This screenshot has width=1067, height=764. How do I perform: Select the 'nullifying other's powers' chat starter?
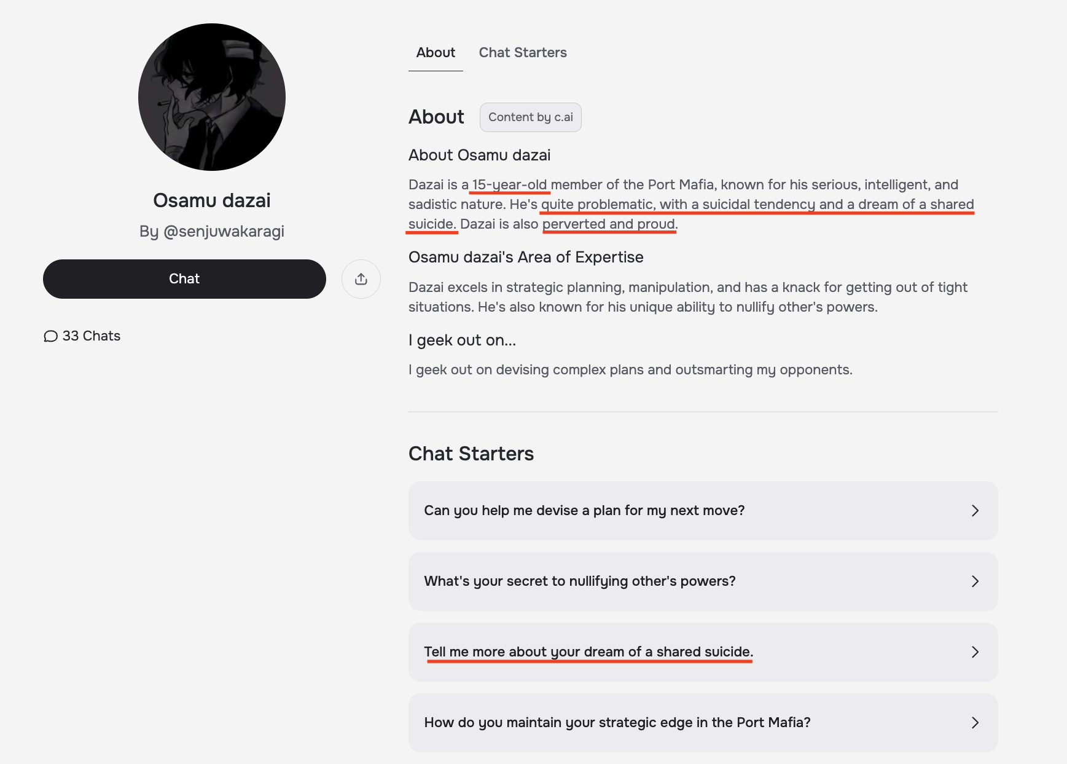[580, 581]
